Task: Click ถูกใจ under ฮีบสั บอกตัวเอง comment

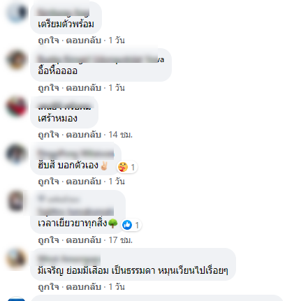Action: (48, 182)
